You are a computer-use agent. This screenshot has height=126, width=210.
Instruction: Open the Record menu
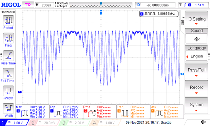click(x=196, y=88)
